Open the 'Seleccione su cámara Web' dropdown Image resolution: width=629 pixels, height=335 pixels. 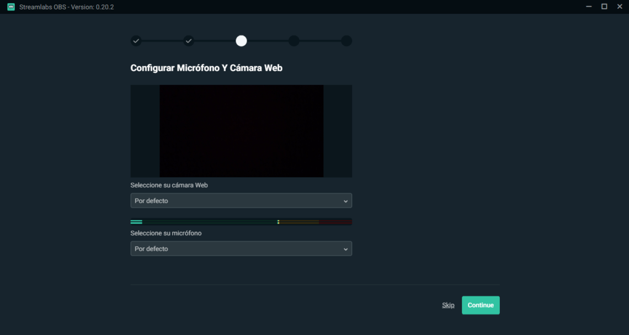coord(241,200)
